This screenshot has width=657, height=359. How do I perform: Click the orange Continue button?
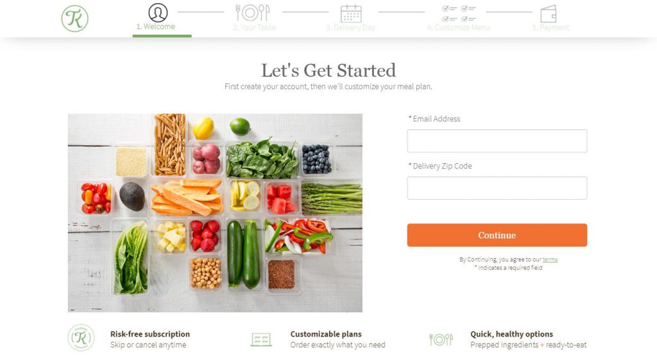pos(497,235)
